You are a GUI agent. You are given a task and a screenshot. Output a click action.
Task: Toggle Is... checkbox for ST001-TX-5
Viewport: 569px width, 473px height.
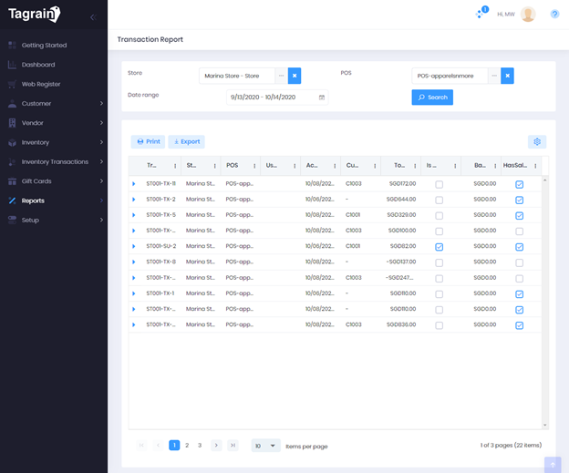pos(440,216)
